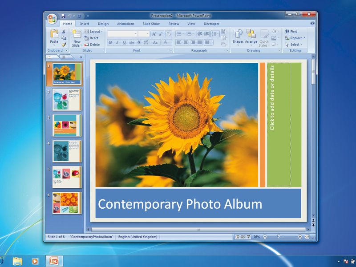
Task: Open the Find tool
Action: [x=291, y=32]
